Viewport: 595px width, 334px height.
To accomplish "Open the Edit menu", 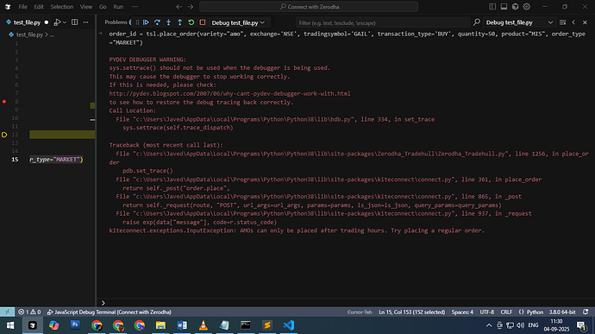I will pos(39,6).
